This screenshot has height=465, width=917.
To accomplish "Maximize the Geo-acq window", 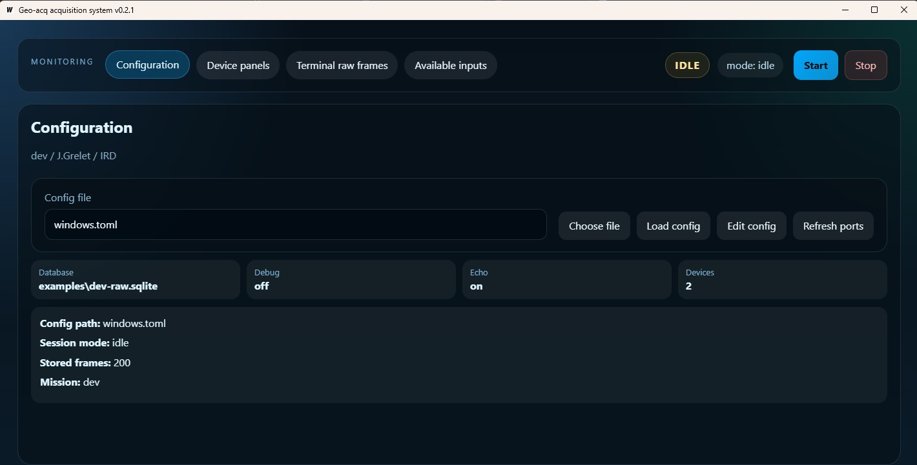I will pyautogui.click(x=874, y=10).
